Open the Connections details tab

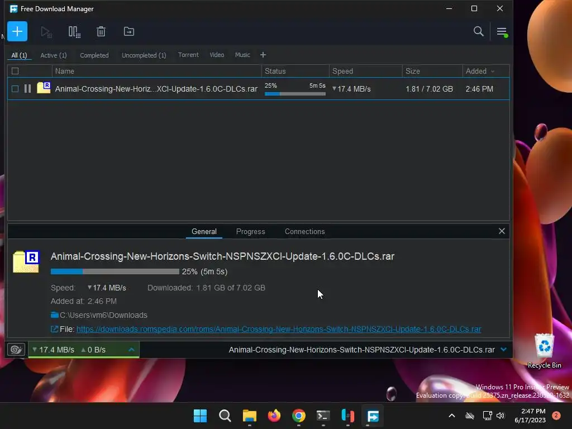coord(304,231)
